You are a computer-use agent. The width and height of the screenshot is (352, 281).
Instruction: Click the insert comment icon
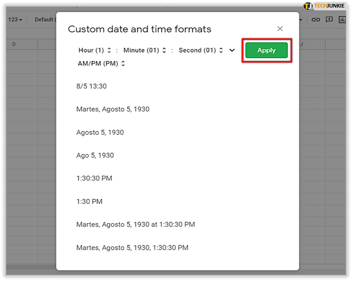[x=329, y=19]
